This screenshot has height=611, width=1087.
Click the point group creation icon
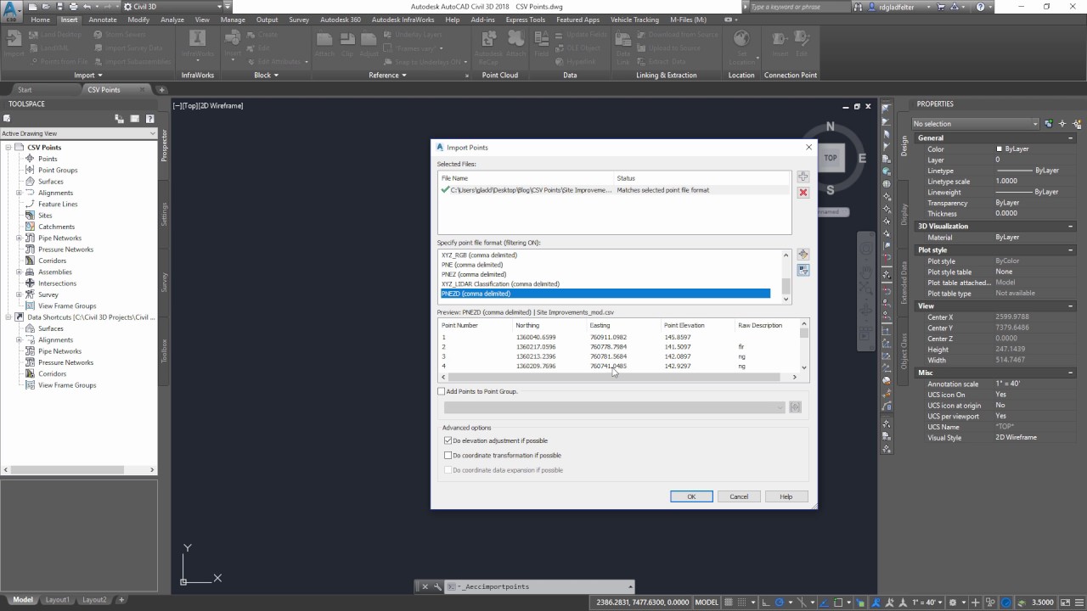tap(796, 407)
